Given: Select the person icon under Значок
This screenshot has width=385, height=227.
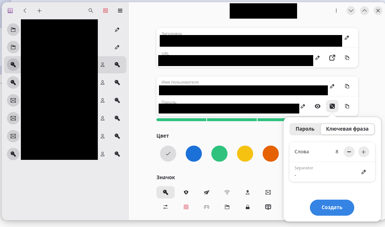Looking at the screenshot, I should tap(248, 192).
